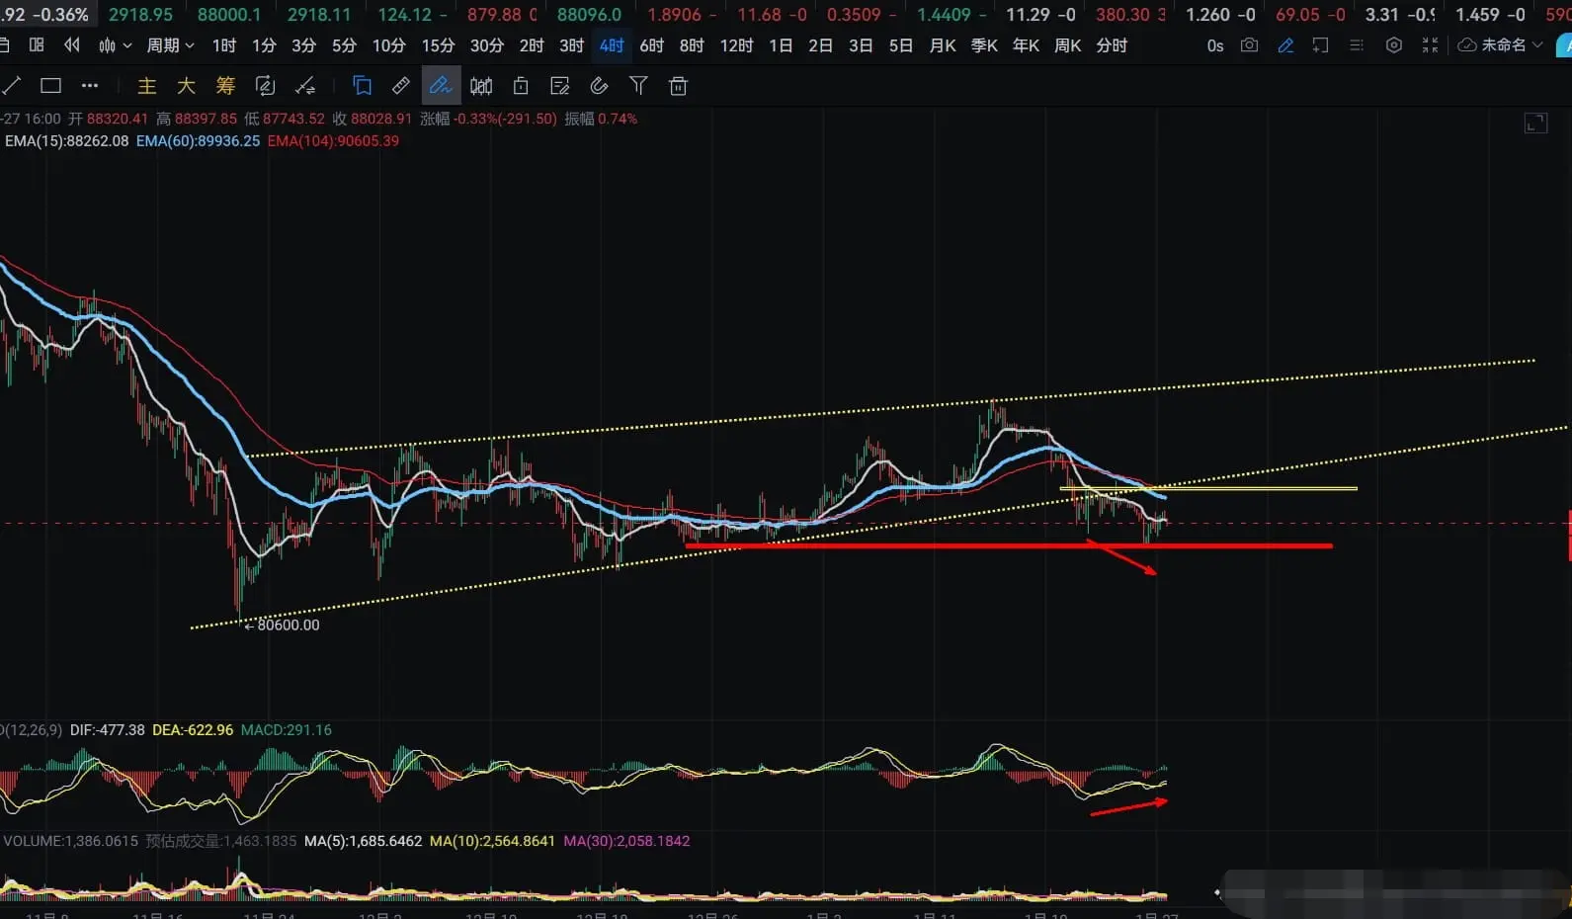Select the 6时 timeframe
The width and height of the screenshot is (1572, 919).
point(651,45)
